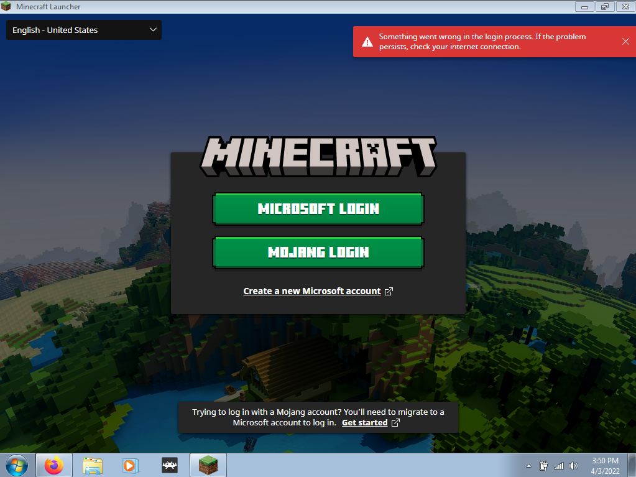636x477 pixels.
Task: Open the volume speaker tray icon
Action: (574, 466)
